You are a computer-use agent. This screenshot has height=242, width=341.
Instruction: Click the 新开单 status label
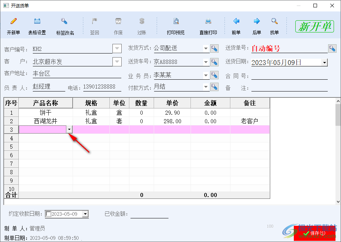click(314, 27)
